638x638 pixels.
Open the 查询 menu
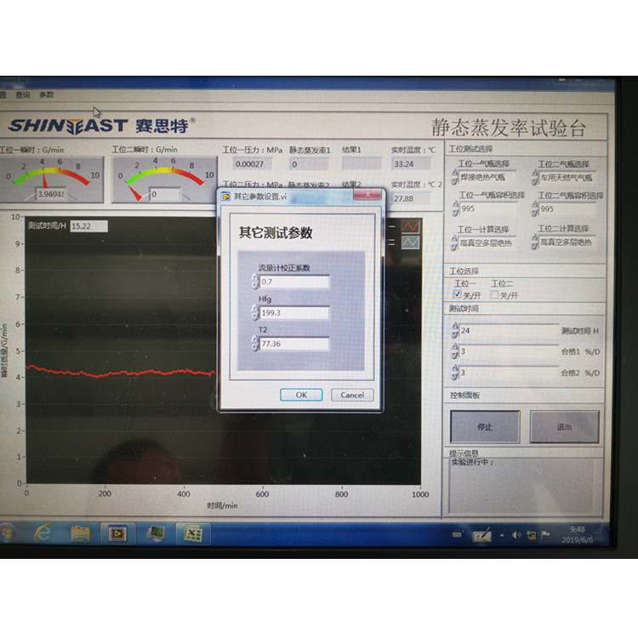pos(22,94)
